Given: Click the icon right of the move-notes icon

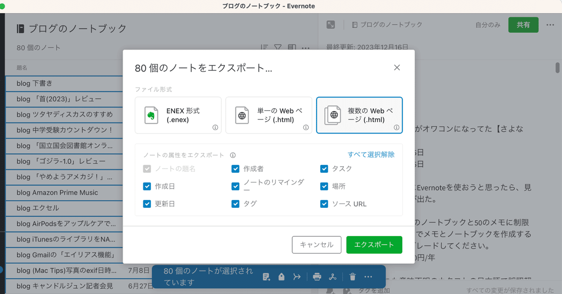Looking at the screenshot, I should tap(281, 277).
